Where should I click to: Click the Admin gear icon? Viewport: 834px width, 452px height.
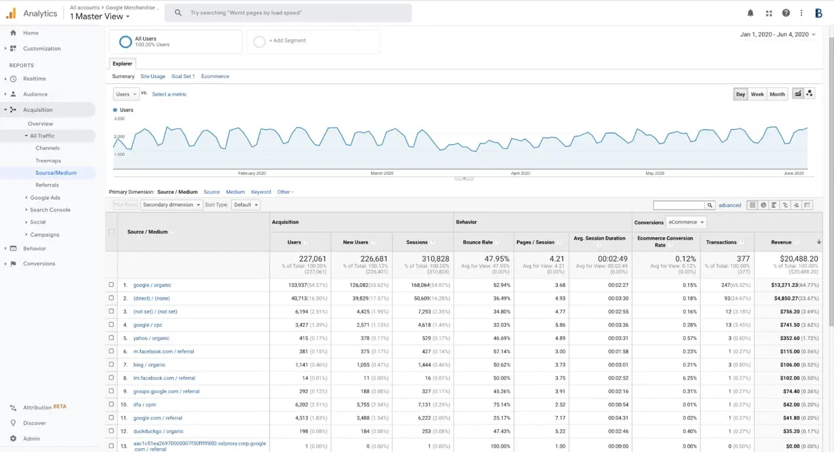[x=13, y=439]
